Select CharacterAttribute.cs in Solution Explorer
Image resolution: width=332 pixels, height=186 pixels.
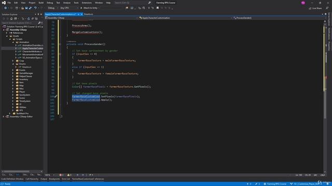tap(32, 52)
